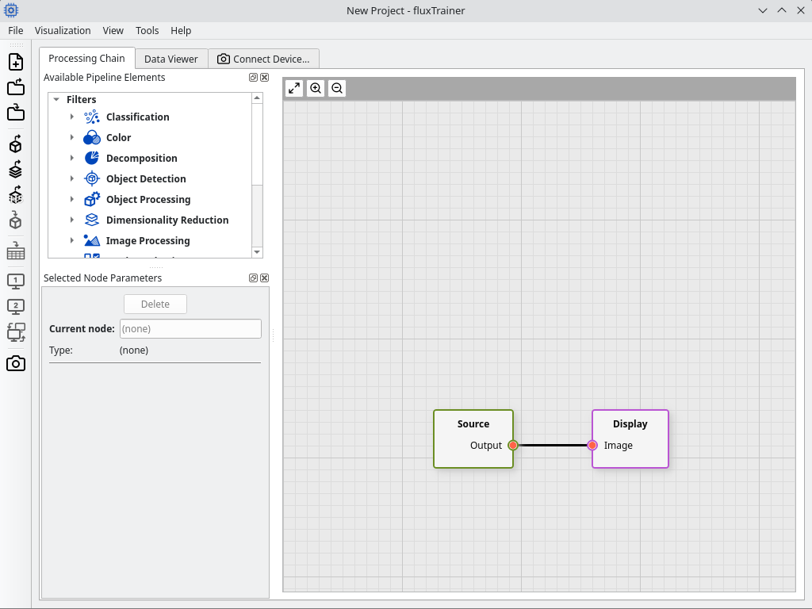
Task: Click the Object Detection target icon
Action: [x=92, y=178]
